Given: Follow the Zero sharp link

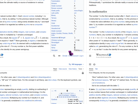Looking at the screenshot, I should click(x=52, y=80).
